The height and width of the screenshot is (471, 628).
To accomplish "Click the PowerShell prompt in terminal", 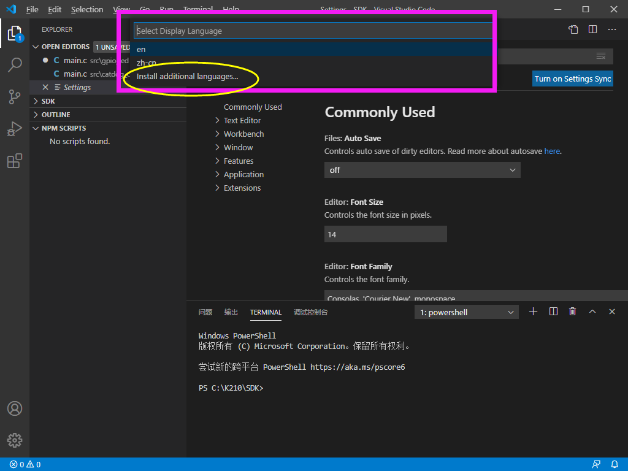I will tap(231, 388).
